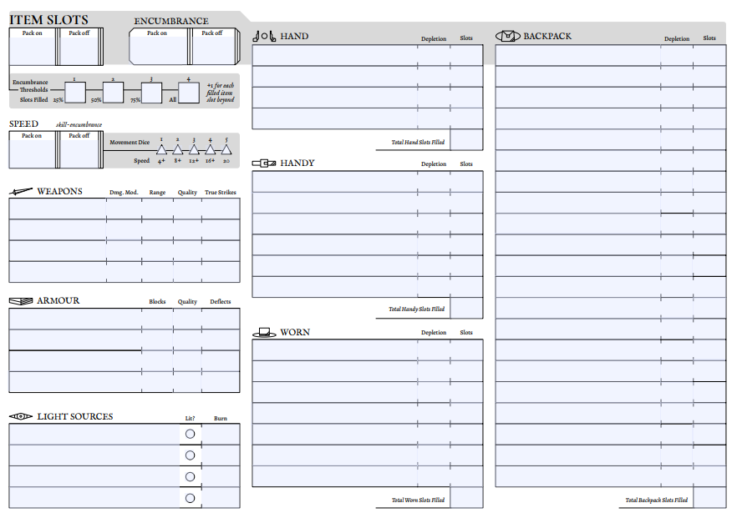Click the All slots filled threshold box
The width and height of the screenshot is (737, 518).
(x=190, y=93)
